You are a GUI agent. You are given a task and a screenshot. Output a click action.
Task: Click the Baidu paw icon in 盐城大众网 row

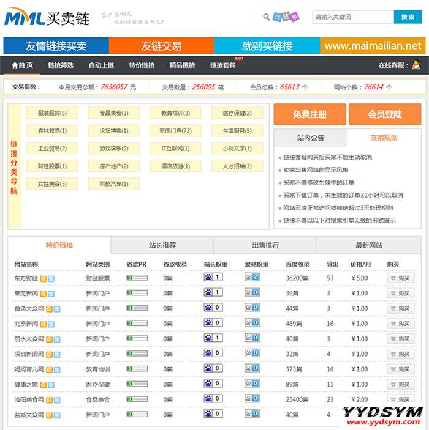208,413
